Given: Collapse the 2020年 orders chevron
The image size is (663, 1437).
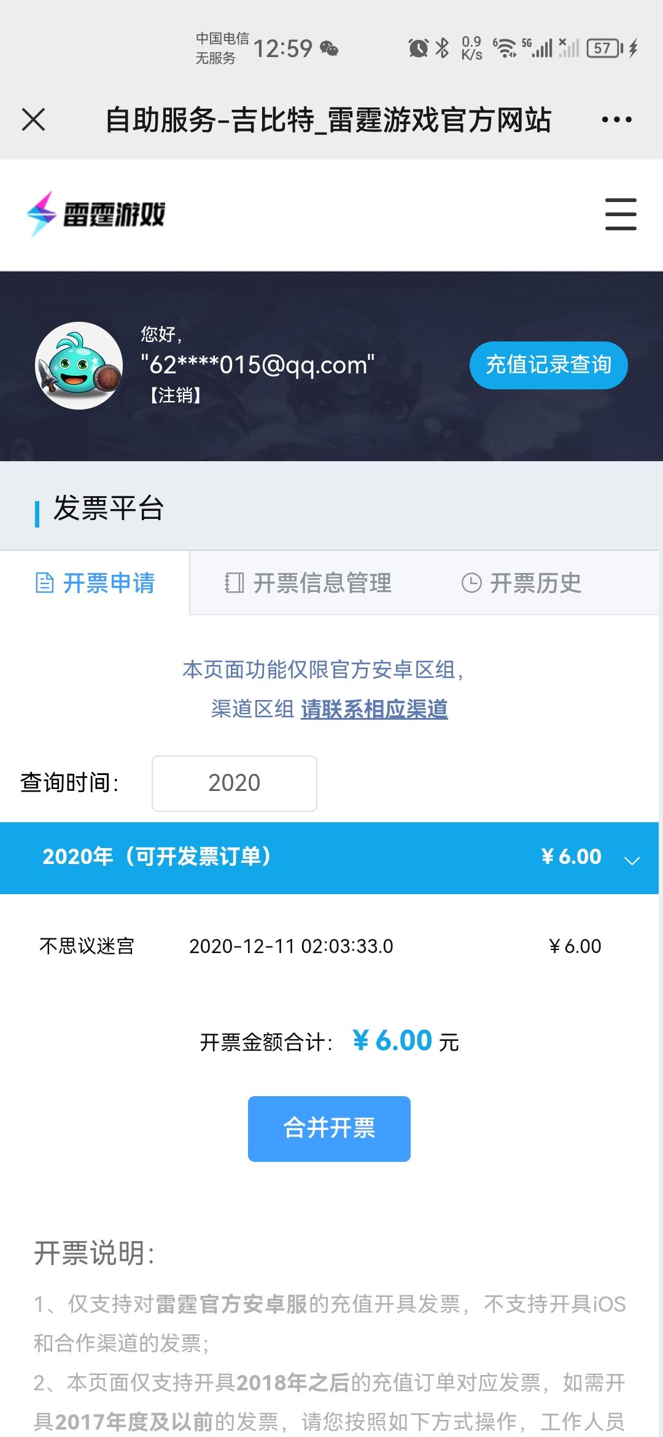Looking at the screenshot, I should (x=632, y=859).
